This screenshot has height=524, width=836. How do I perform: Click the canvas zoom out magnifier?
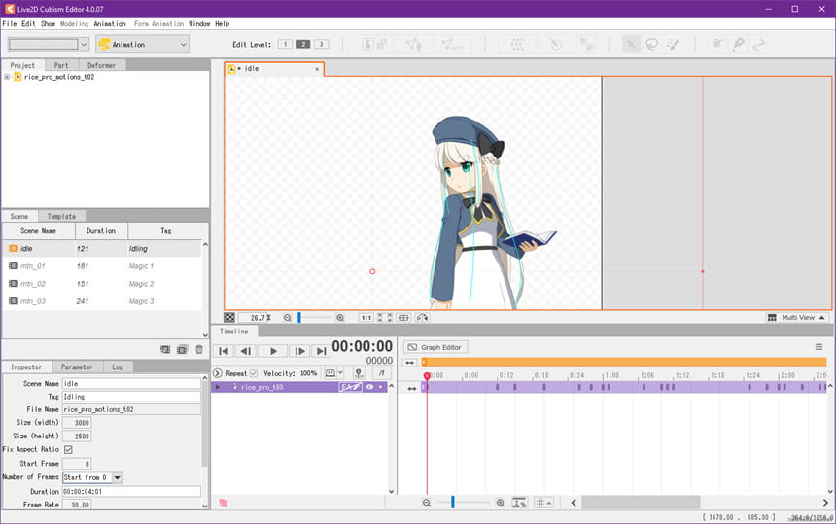(288, 317)
